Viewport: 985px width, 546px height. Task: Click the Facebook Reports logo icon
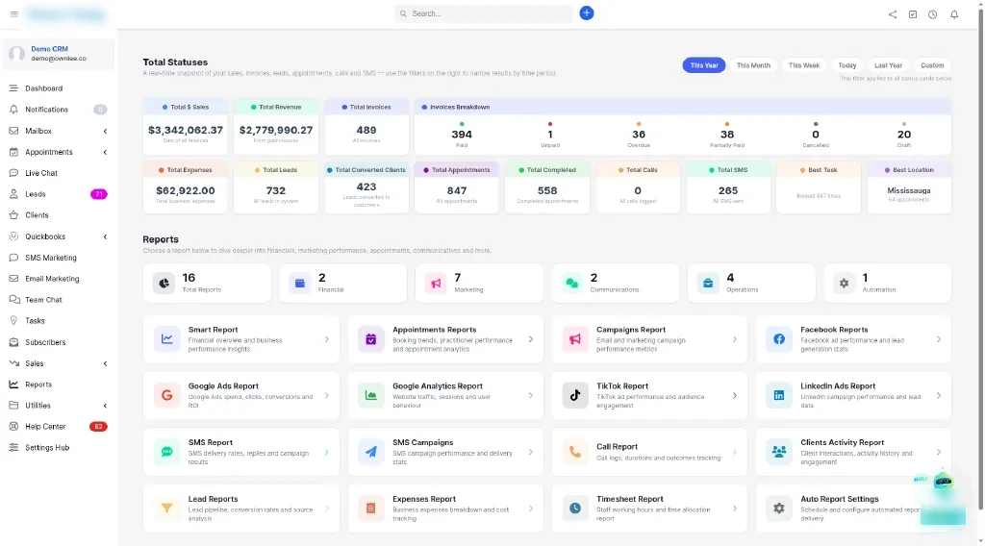[779, 339]
